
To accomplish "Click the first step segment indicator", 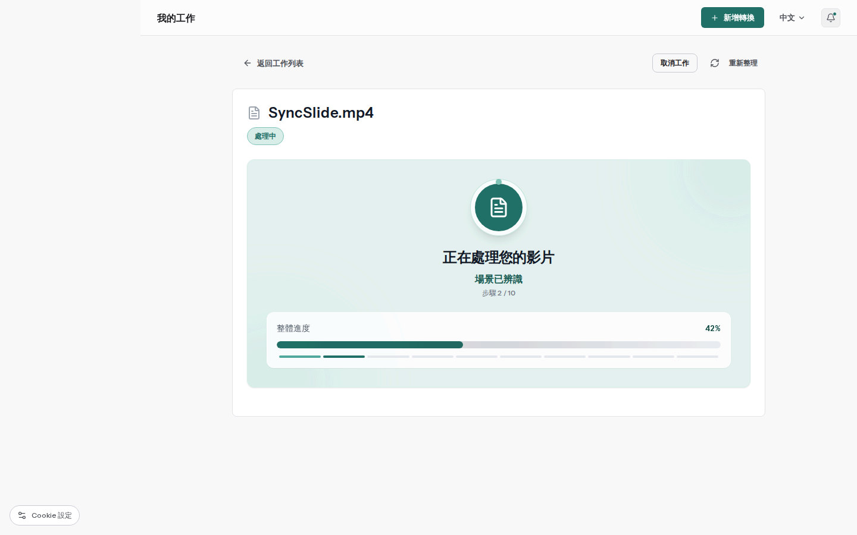I will tap(300, 357).
